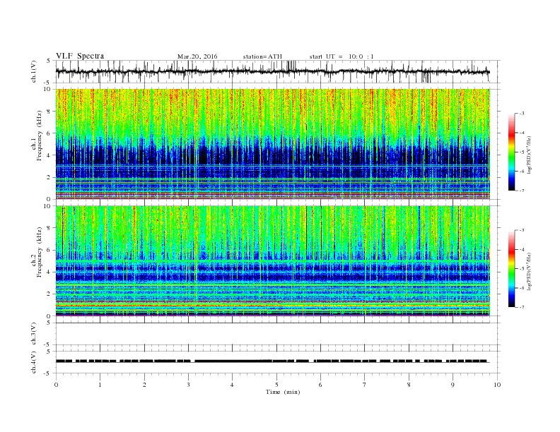Click the '-7' value on lower colorbar
Screen dimensions: 560x432
[x=522, y=307]
